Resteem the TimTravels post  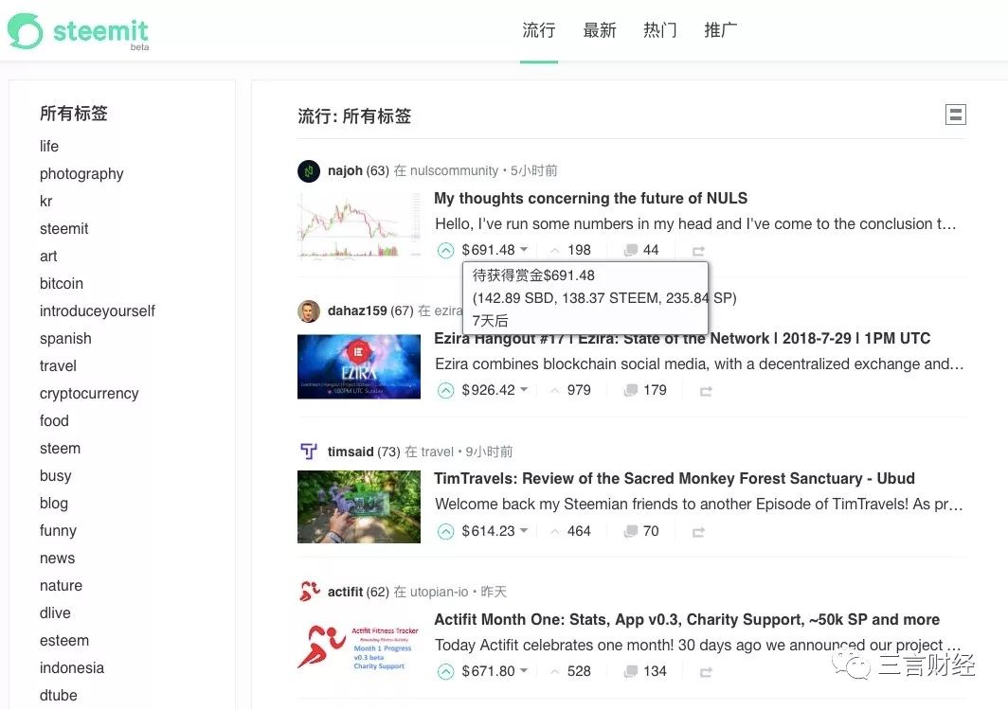(698, 532)
